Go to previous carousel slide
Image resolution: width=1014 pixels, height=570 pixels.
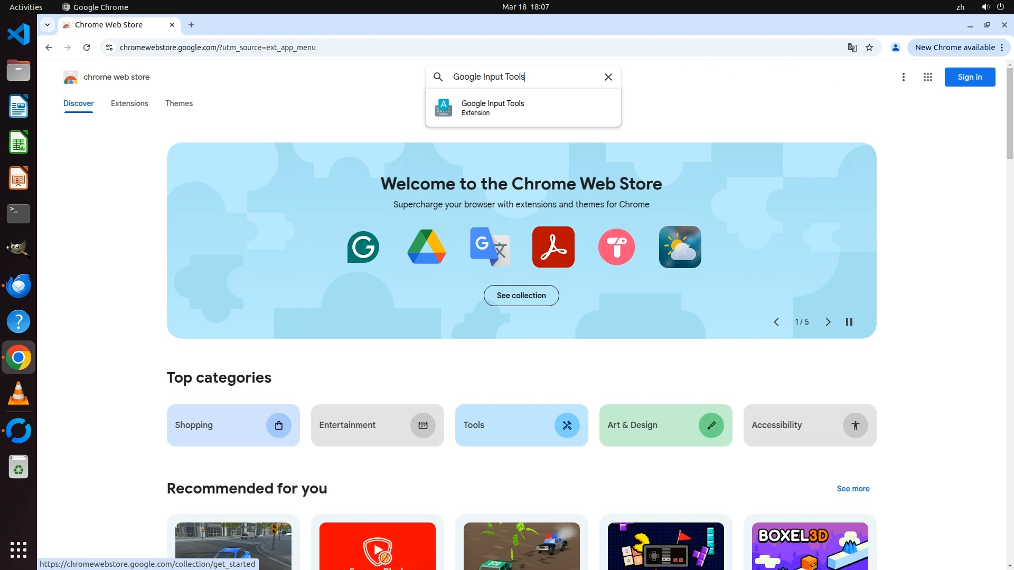[x=776, y=322]
